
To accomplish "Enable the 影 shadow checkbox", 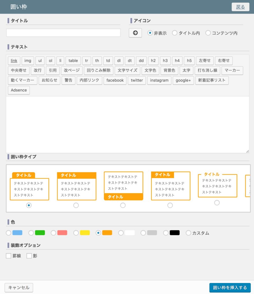I will pos(29,256).
